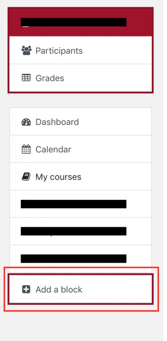Click the Participants people-group icon

tap(26, 50)
